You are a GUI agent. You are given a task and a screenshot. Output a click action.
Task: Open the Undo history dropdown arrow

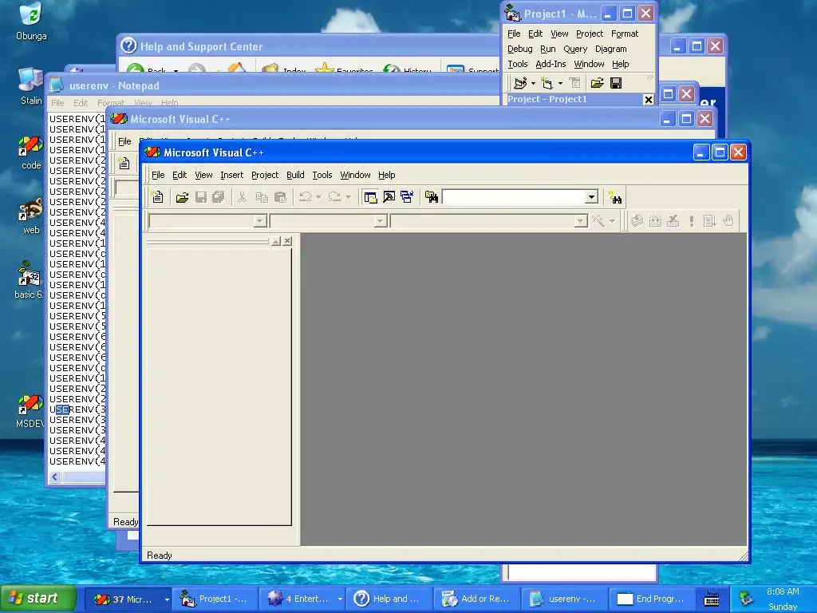pyautogui.click(x=318, y=197)
